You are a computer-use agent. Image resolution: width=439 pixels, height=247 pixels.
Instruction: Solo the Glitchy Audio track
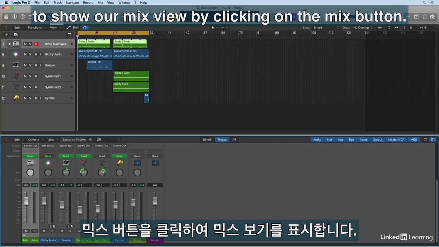(30, 54)
